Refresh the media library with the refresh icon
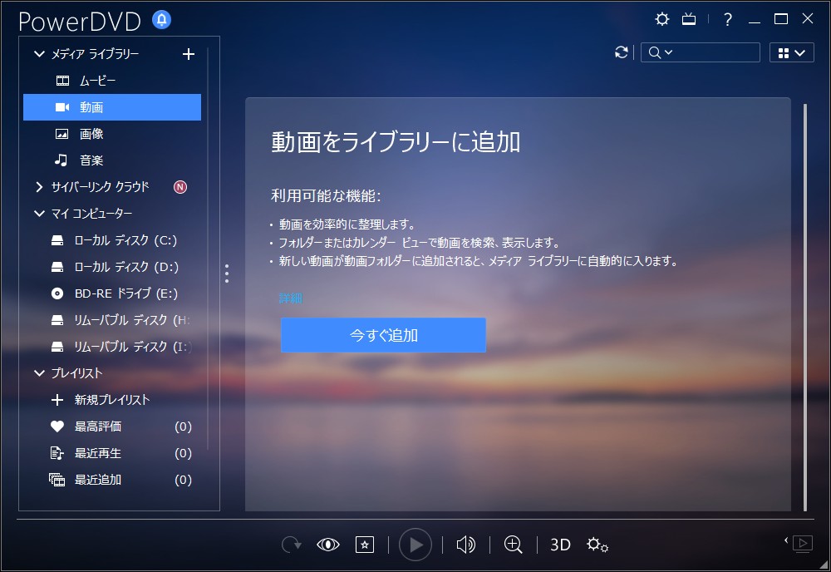831x572 pixels. point(621,52)
